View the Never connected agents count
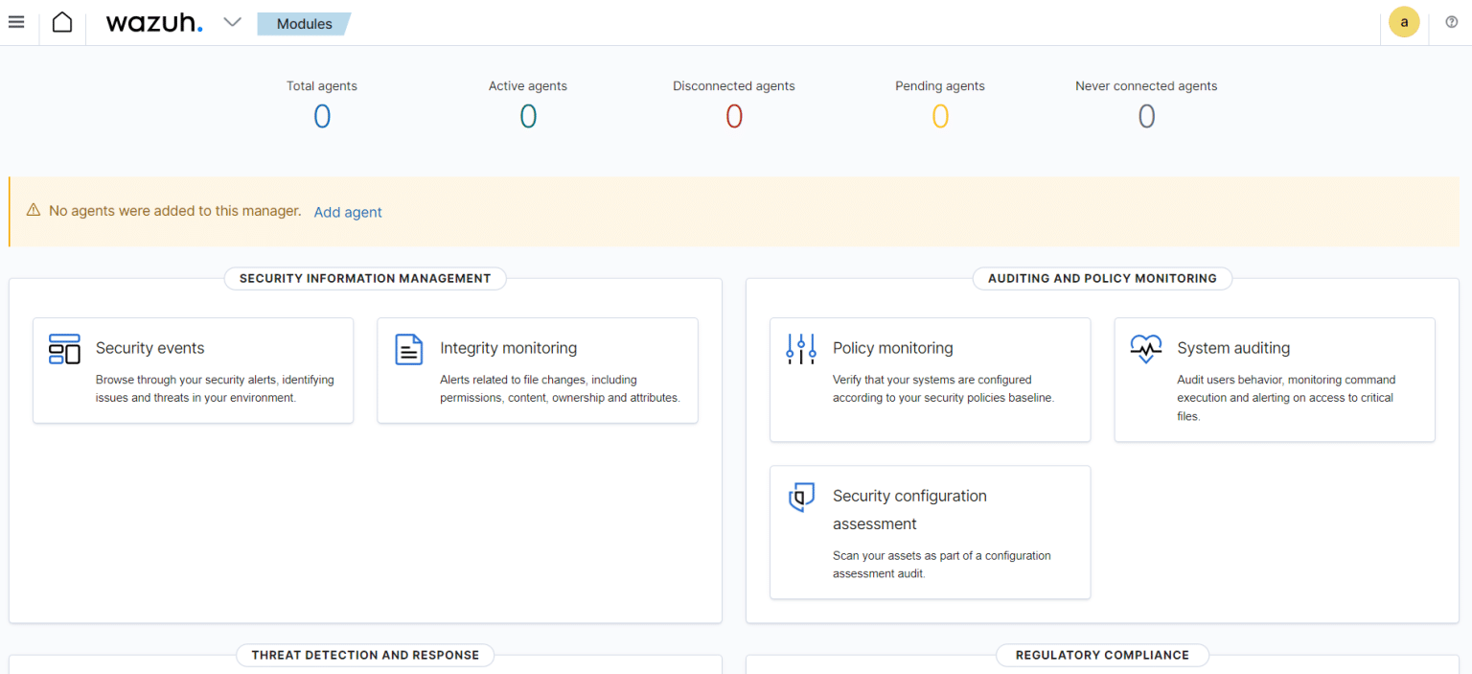1472x674 pixels. 1146,117
